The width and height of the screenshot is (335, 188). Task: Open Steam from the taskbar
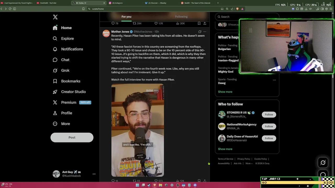pos(149,185)
